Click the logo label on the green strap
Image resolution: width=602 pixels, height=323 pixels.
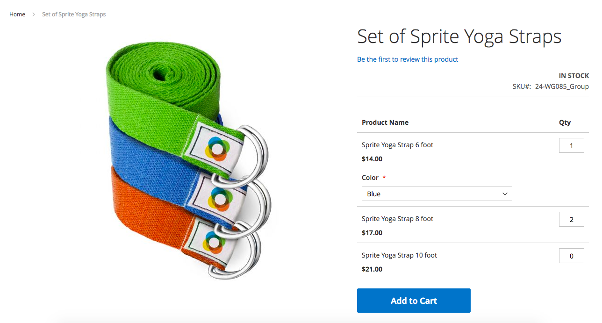coord(215,148)
